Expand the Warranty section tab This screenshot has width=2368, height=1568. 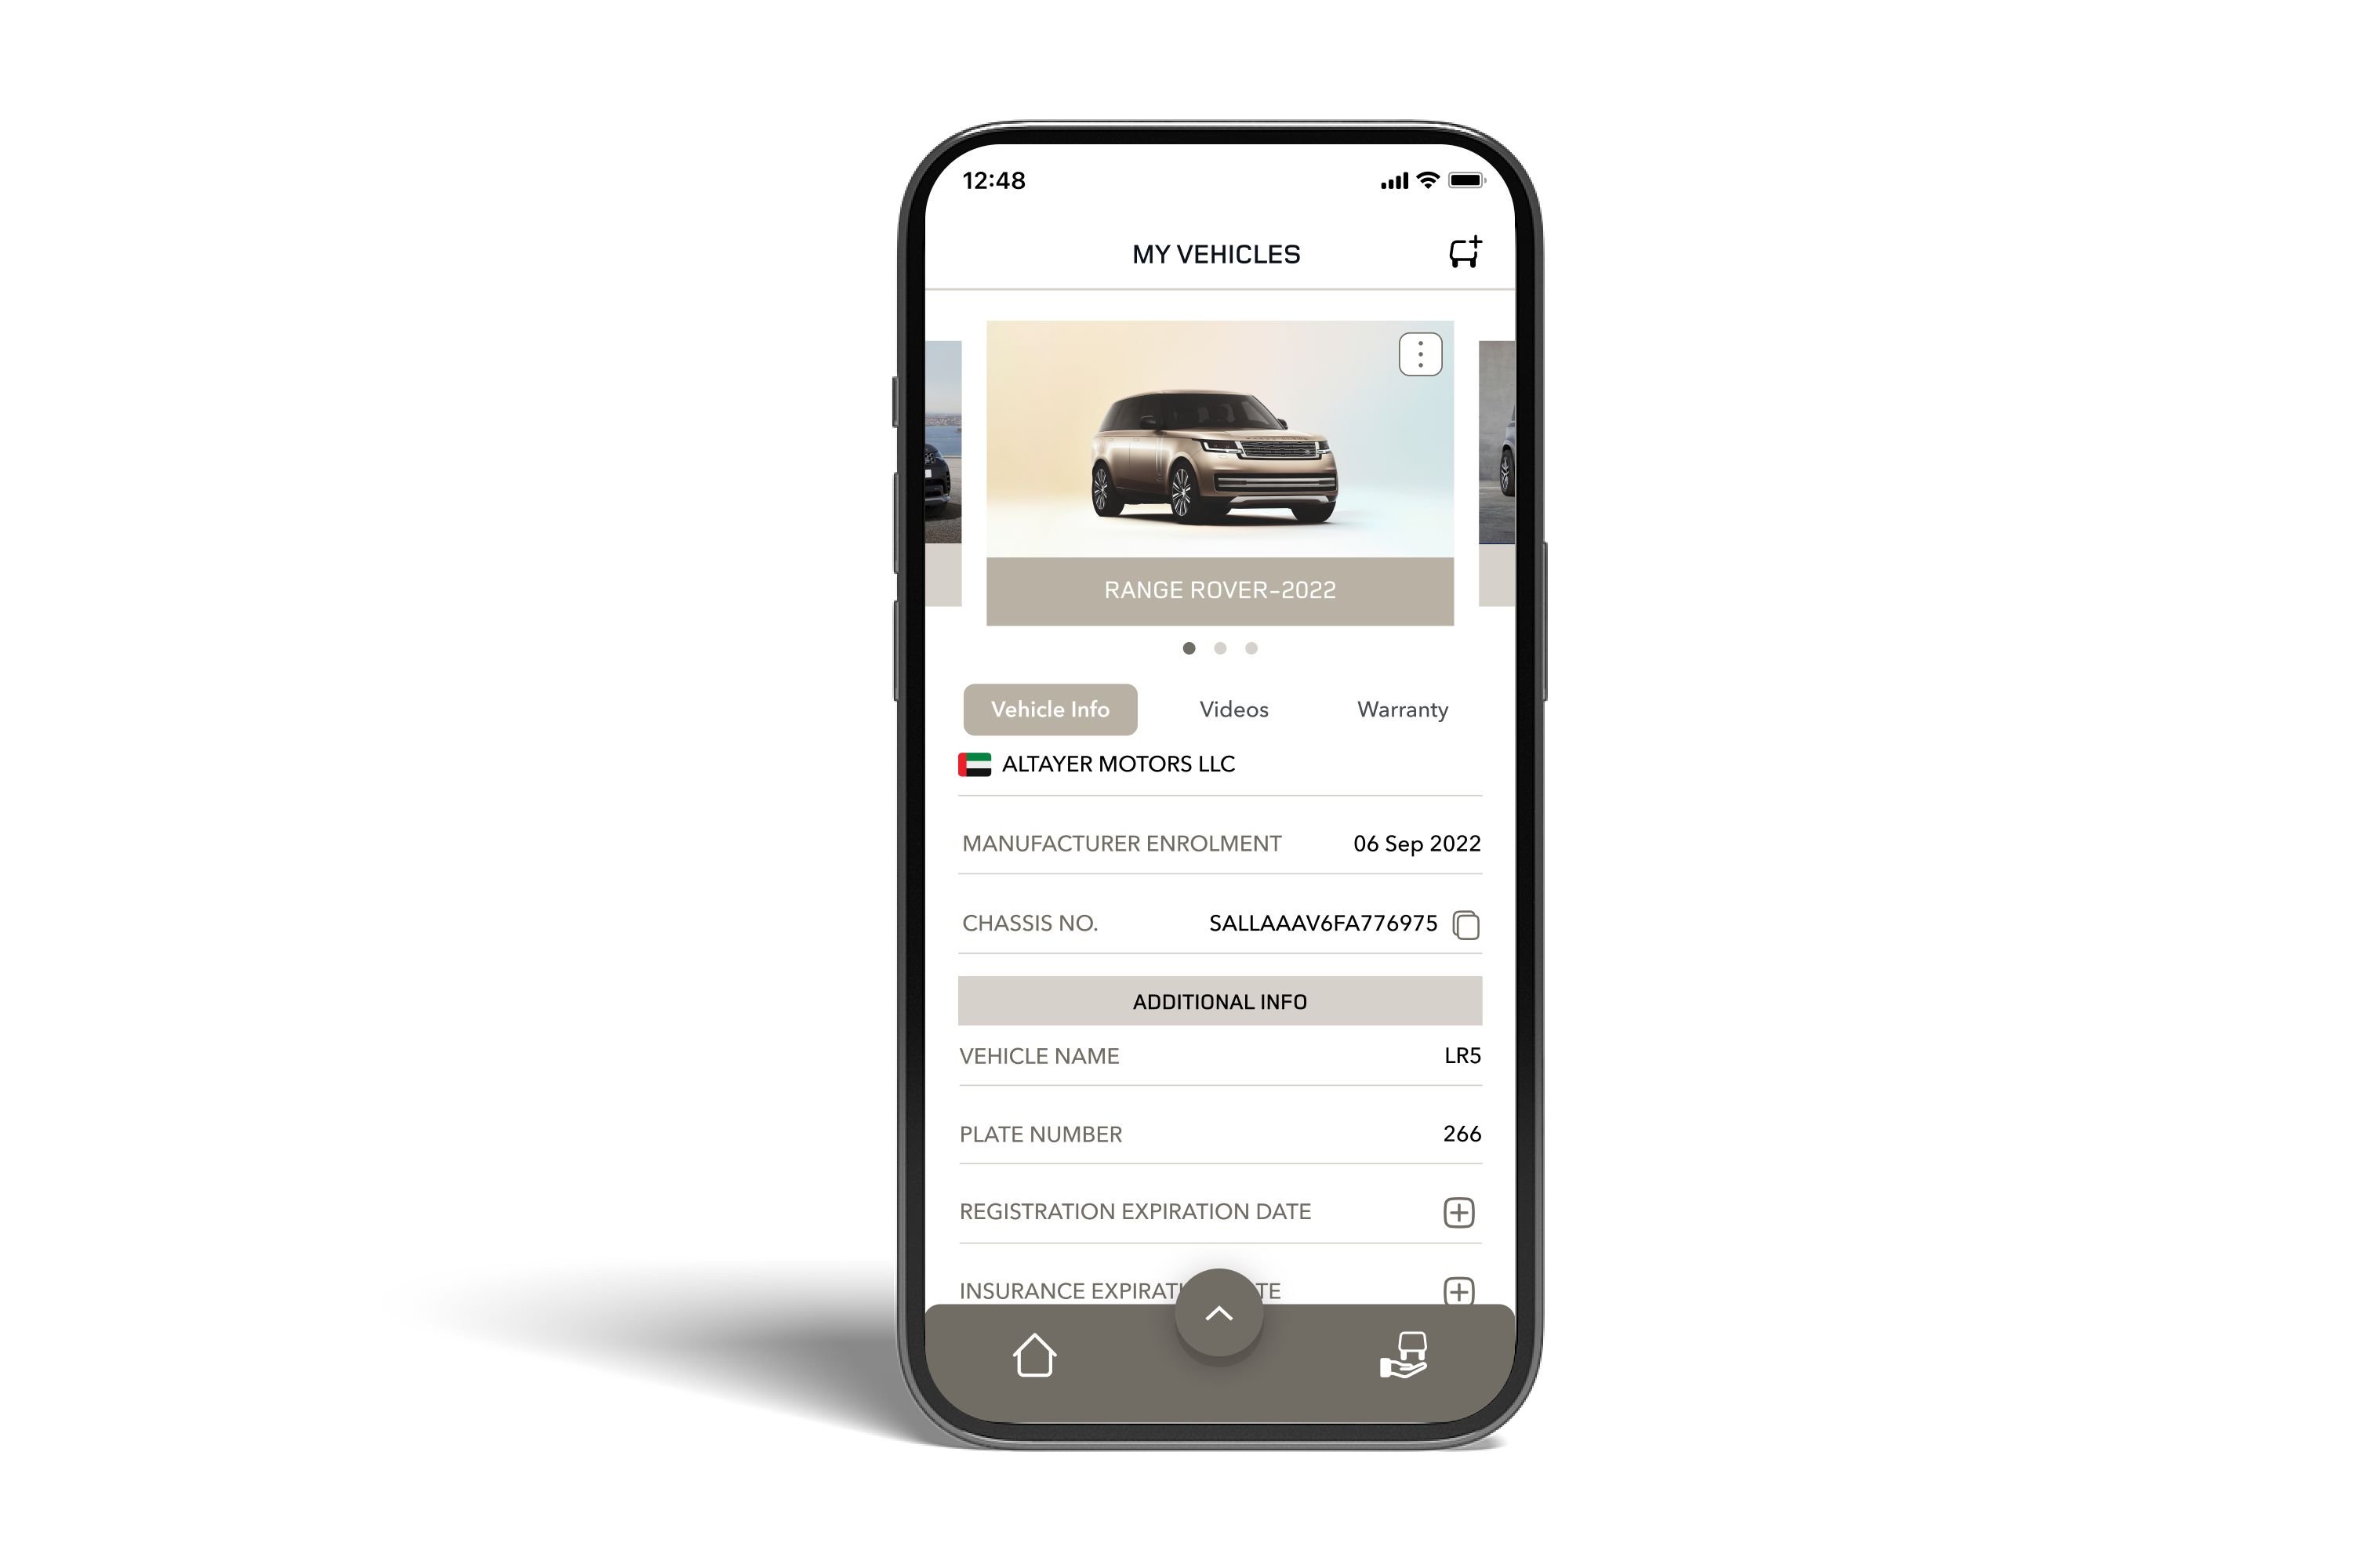click(1400, 709)
